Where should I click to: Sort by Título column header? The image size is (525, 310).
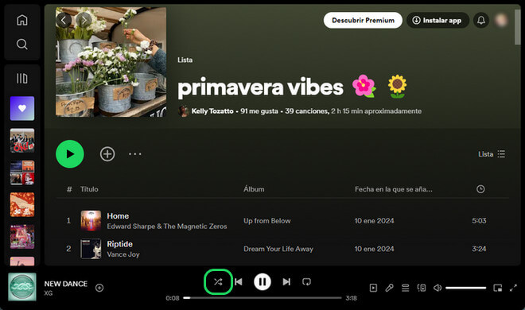(89, 189)
